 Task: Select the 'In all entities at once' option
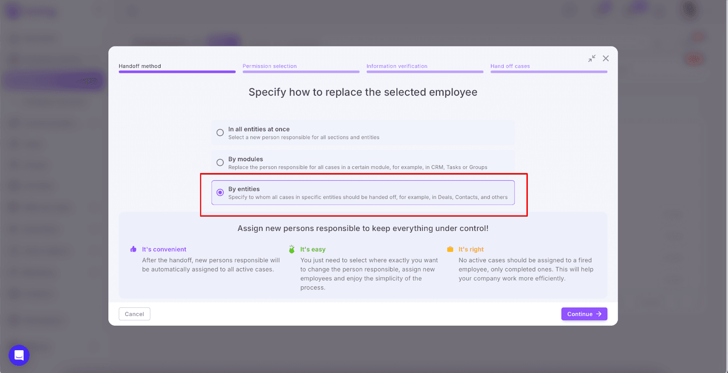click(220, 133)
